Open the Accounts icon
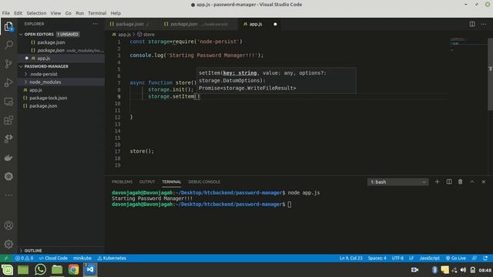The image size is (493, 277). pyautogui.click(x=8, y=225)
